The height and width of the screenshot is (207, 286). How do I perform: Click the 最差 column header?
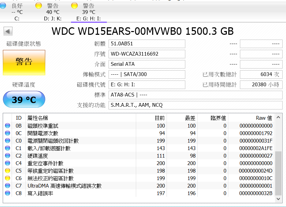pyautogui.click(x=182, y=118)
